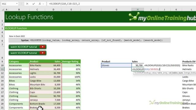The image size is (196, 110).
Task: Click the 94% average rating cell
Action: (71, 65)
